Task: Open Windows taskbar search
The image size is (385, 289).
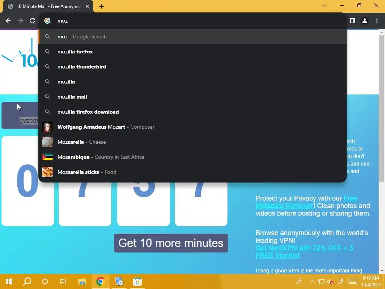Action: pos(27,281)
